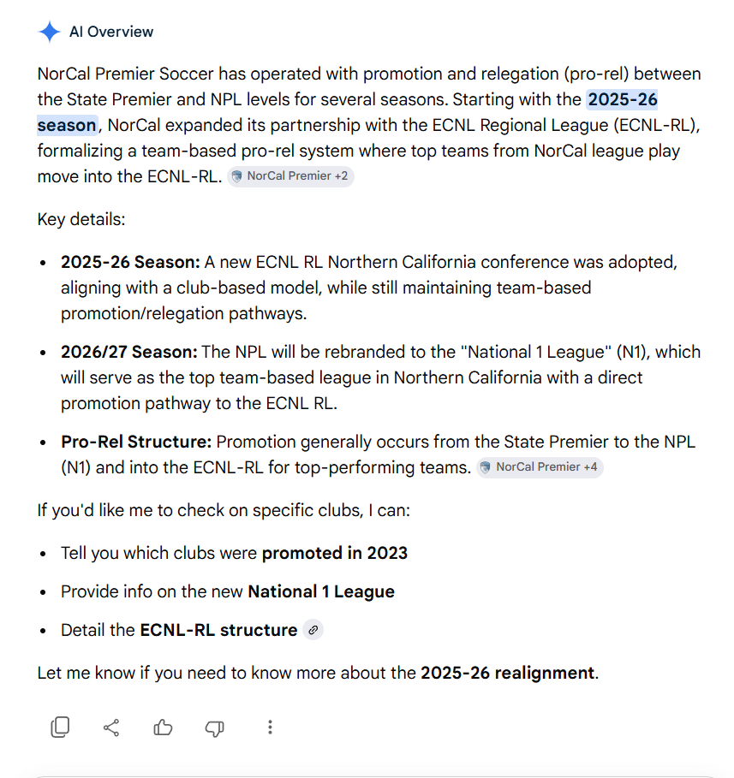Screen dimensions: 734x778
Task: Open the NorCal Premier +2 source chip
Action: tap(290, 176)
